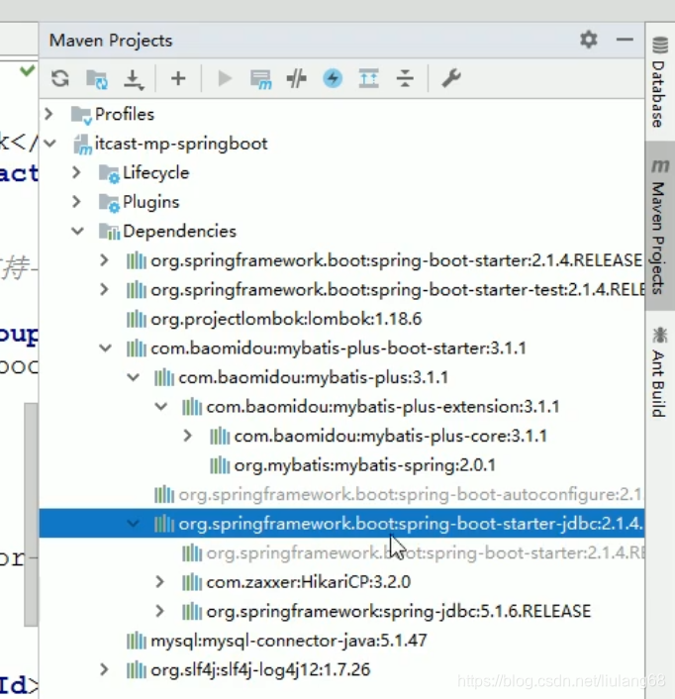Select com.baomidou:mybatis-plus-boot-starter:3.1.1 text
675x699 pixels.
click(x=338, y=349)
